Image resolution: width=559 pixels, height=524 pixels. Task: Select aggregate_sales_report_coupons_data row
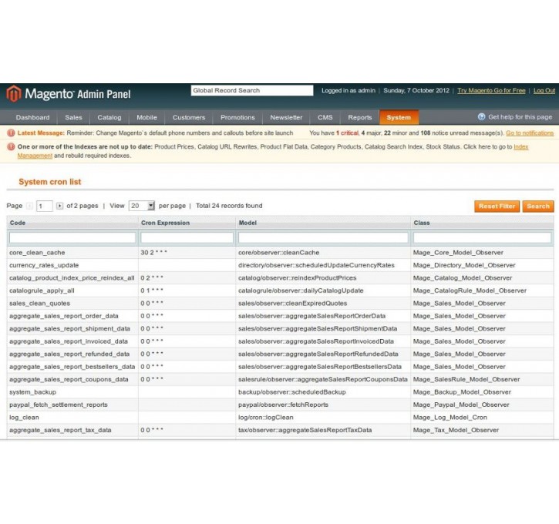pos(280,379)
